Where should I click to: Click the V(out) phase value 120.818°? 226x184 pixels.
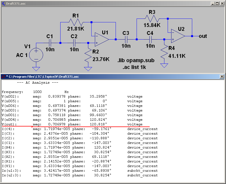click(x=98, y=124)
